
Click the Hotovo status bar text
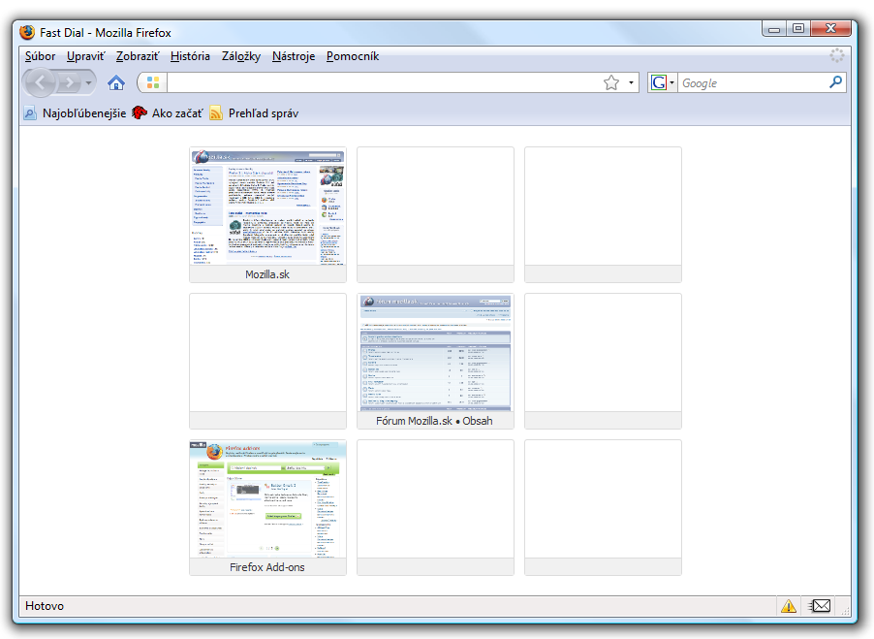[x=45, y=606]
